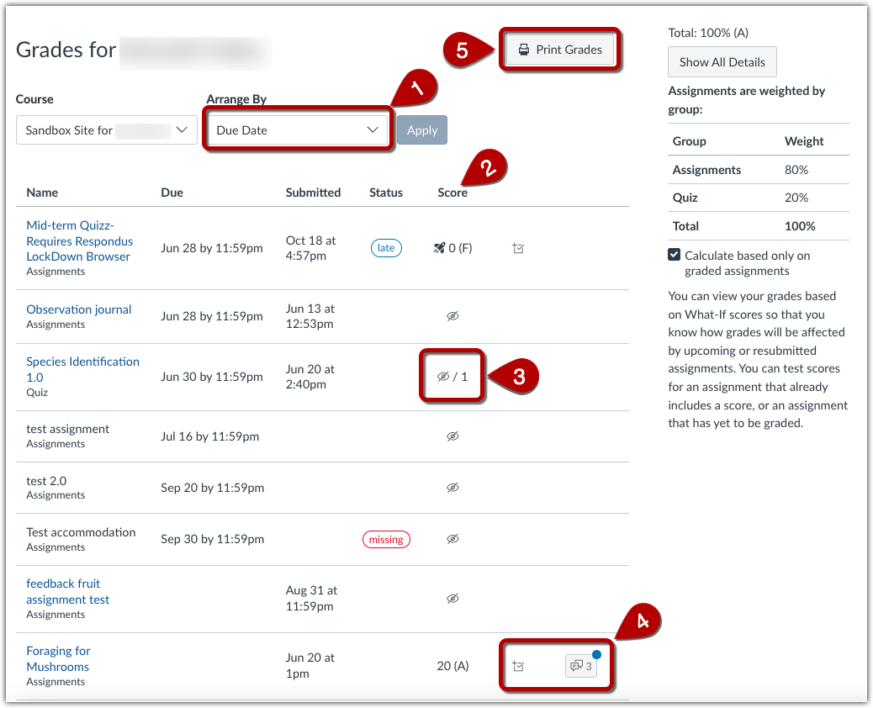Click hidden grade eye icon for Observation journal
The height and width of the screenshot is (708, 873).
click(452, 316)
